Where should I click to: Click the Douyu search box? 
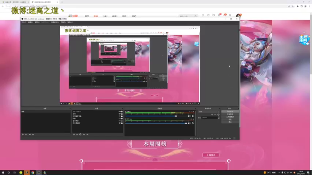[188, 16]
